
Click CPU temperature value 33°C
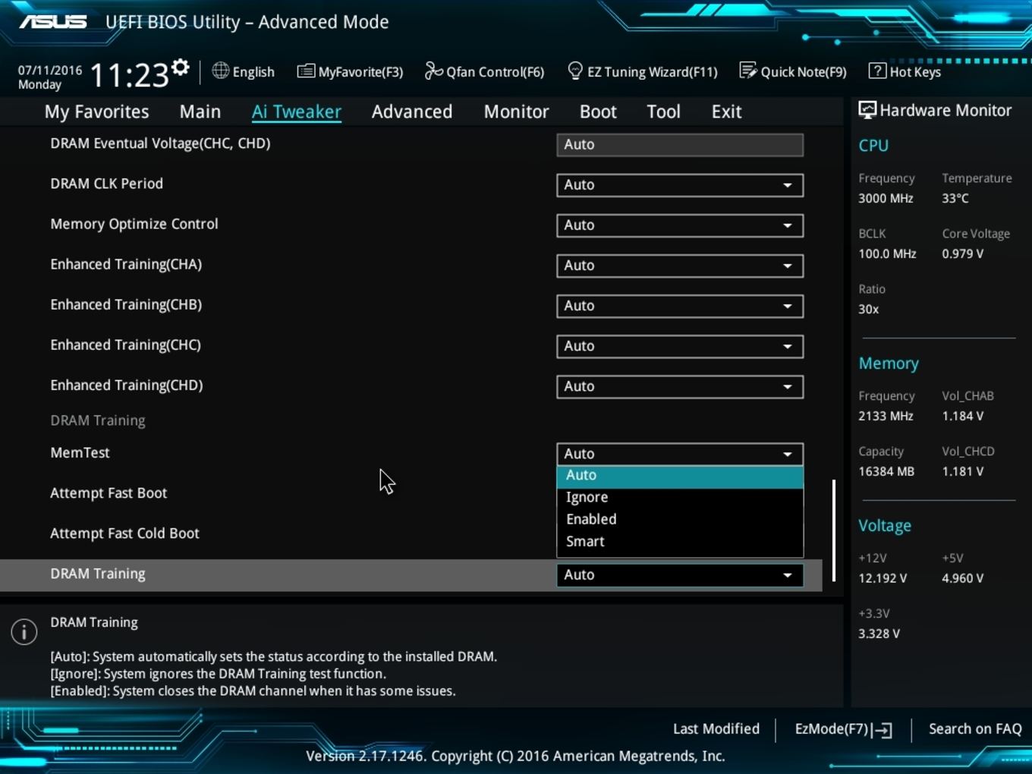coord(955,198)
